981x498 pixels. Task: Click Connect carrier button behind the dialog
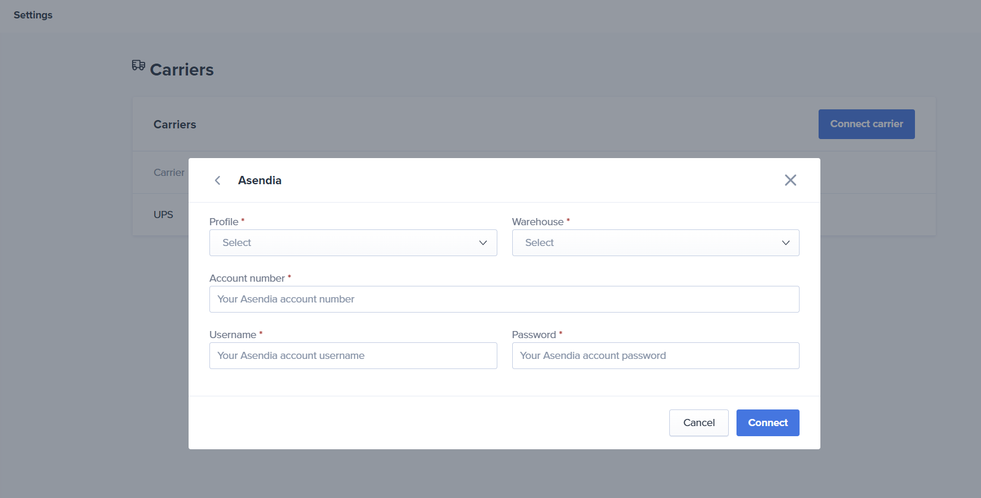(866, 124)
